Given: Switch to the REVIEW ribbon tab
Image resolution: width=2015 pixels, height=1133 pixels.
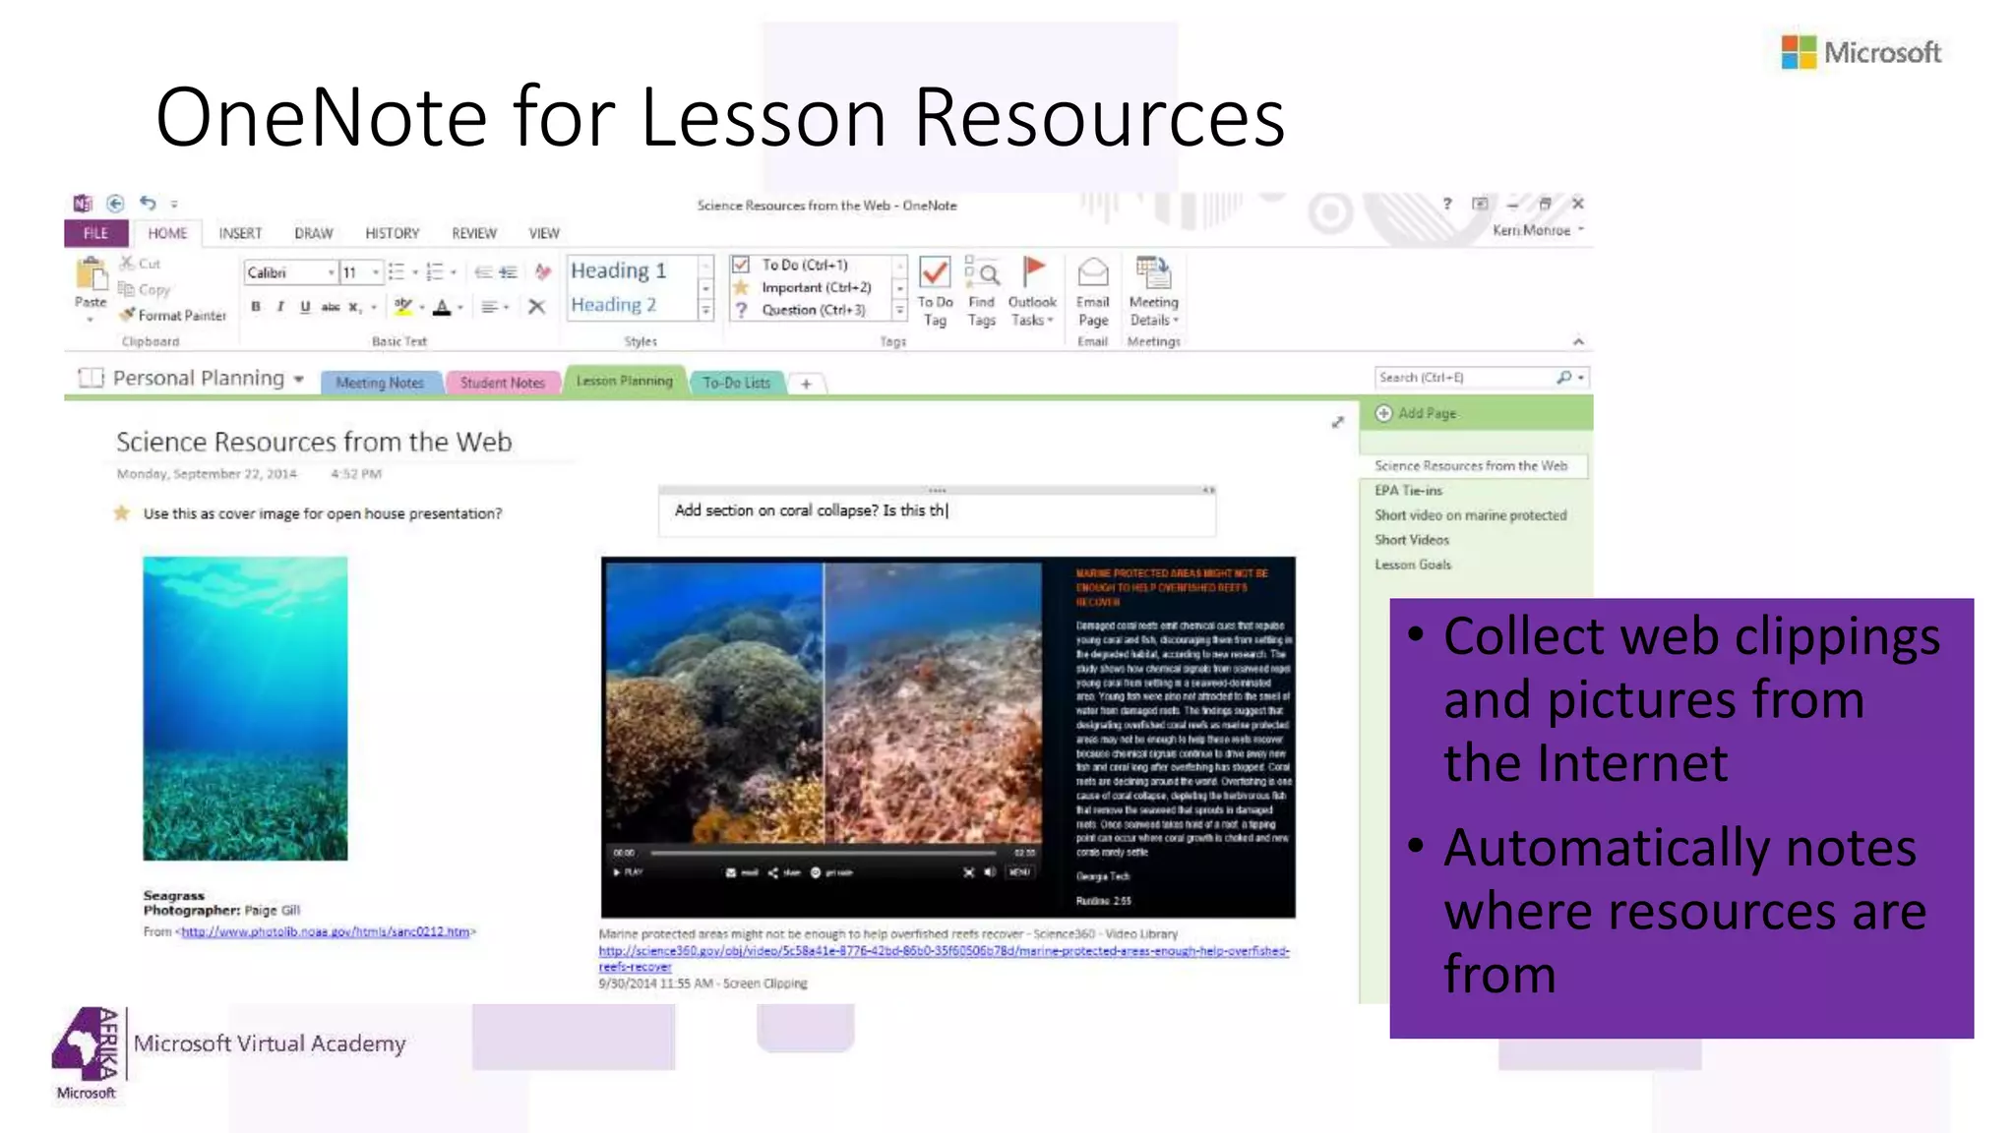Looking at the screenshot, I should point(474,233).
